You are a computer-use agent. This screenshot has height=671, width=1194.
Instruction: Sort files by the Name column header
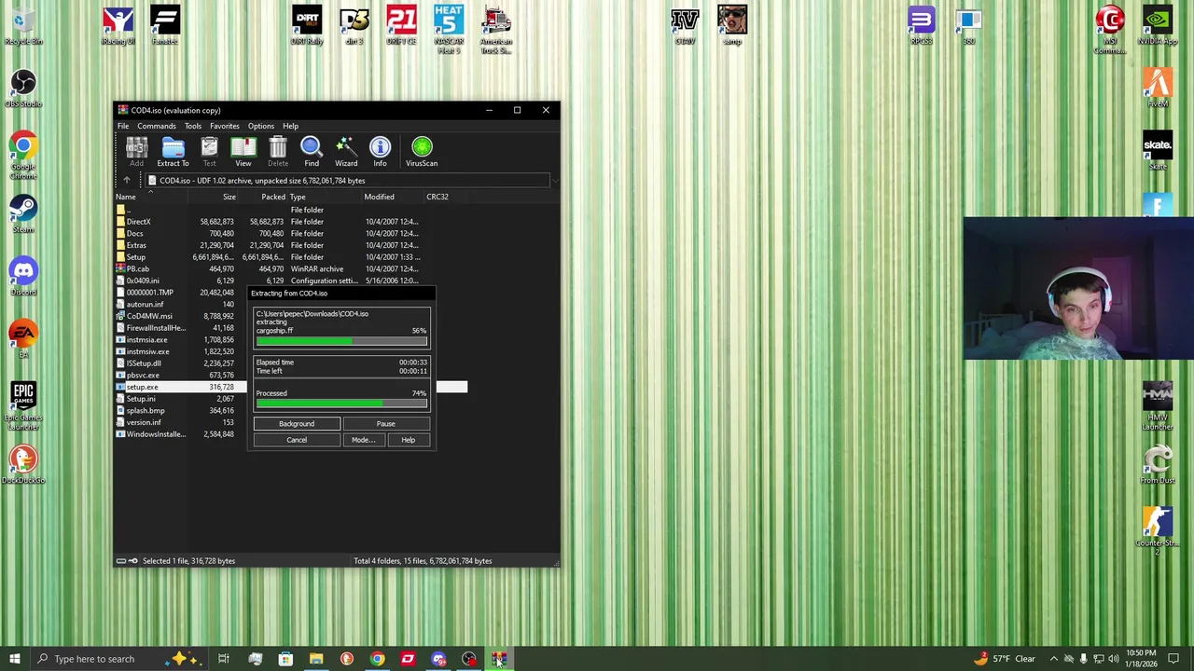click(151, 197)
